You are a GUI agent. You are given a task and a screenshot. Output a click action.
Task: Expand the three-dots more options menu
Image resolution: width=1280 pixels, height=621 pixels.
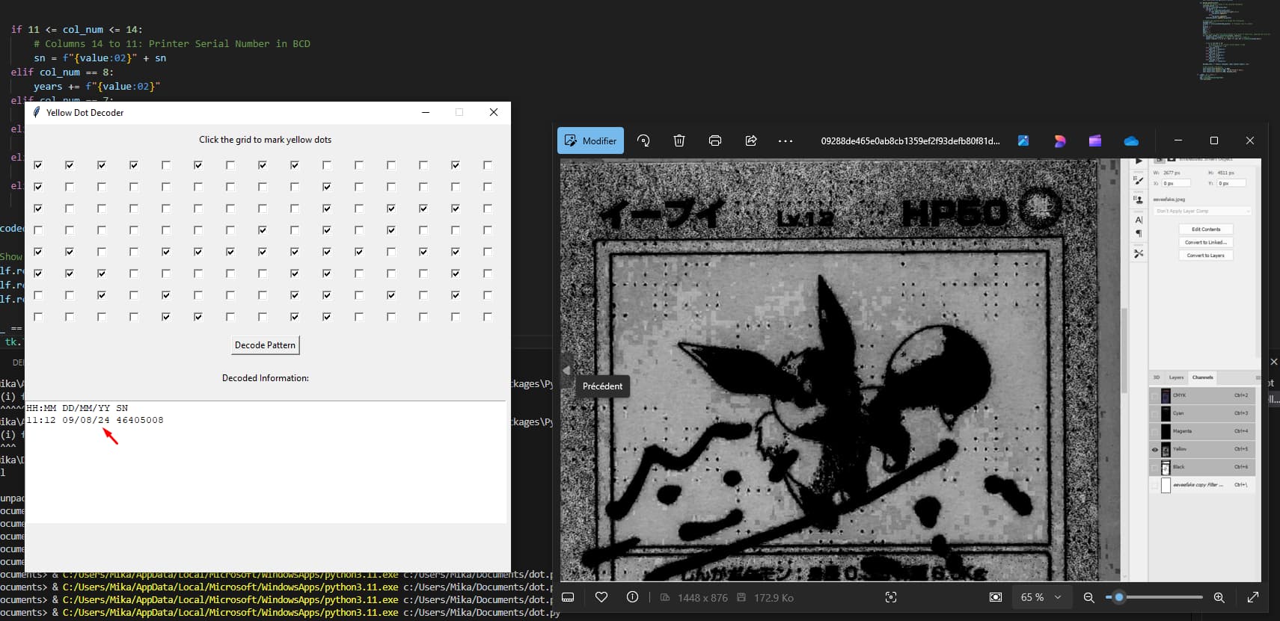click(x=786, y=140)
